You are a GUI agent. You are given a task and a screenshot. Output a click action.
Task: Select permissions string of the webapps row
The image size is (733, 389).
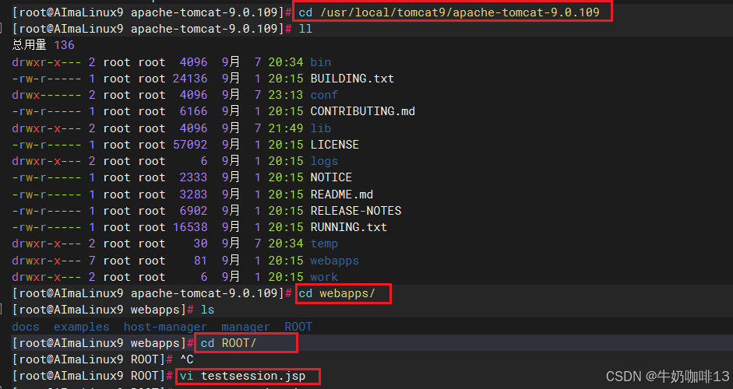pyautogui.click(x=46, y=260)
